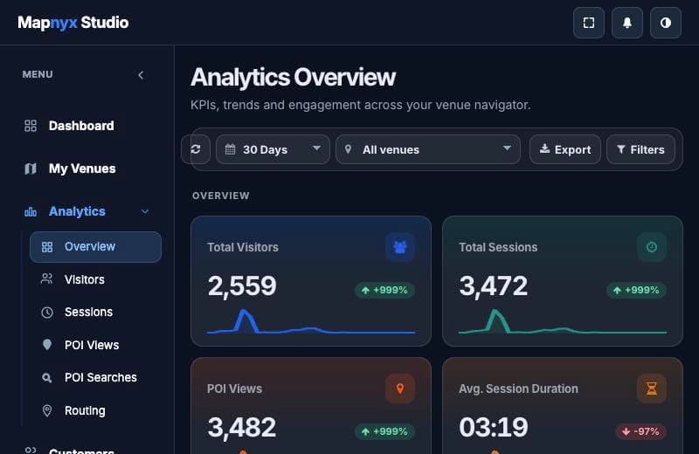Click the MENU sidebar label

tap(38, 74)
